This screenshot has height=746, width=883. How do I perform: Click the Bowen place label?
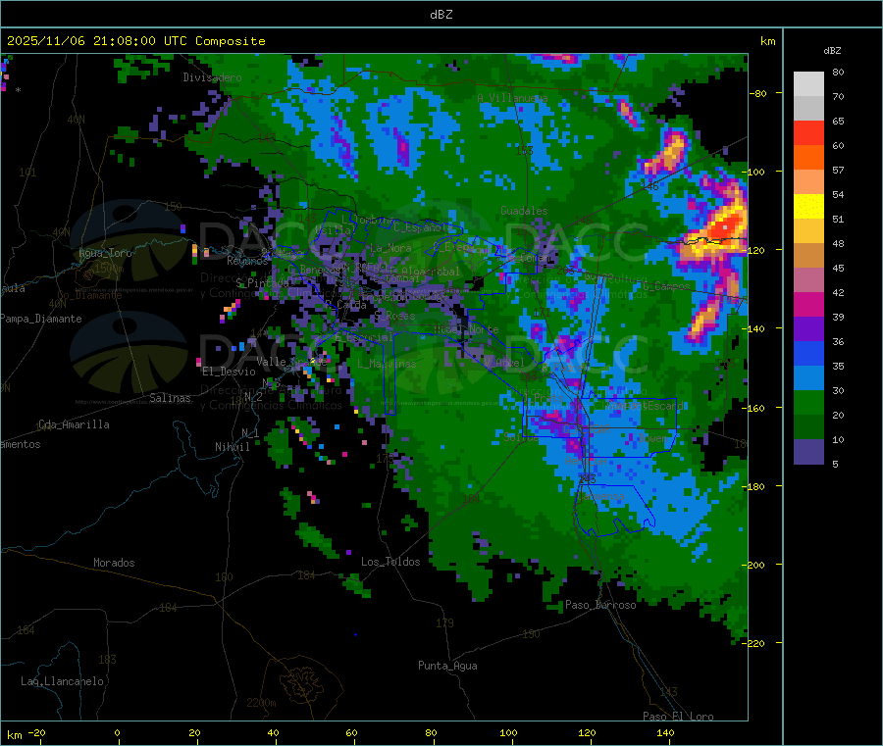652,437
